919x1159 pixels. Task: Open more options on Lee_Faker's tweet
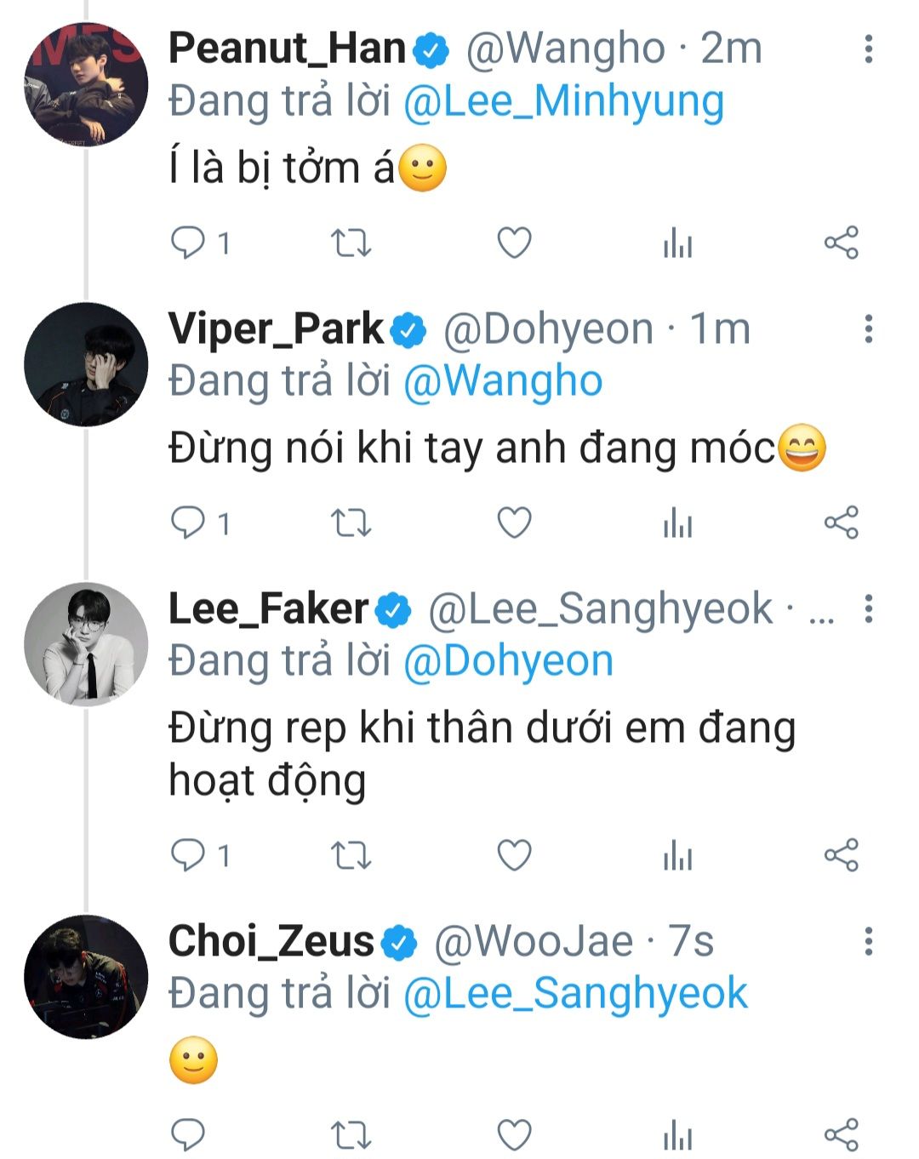[x=868, y=609]
